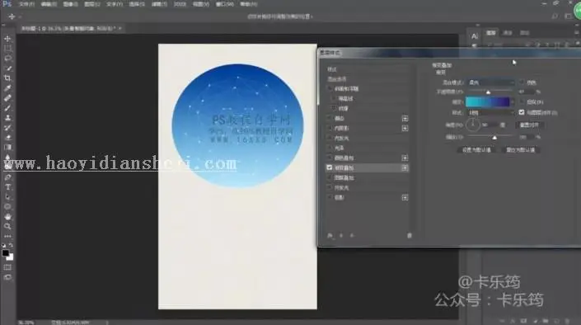Select the Eraser tool
The height and width of the screenshot is (325, 581).
tap(7, 138)
